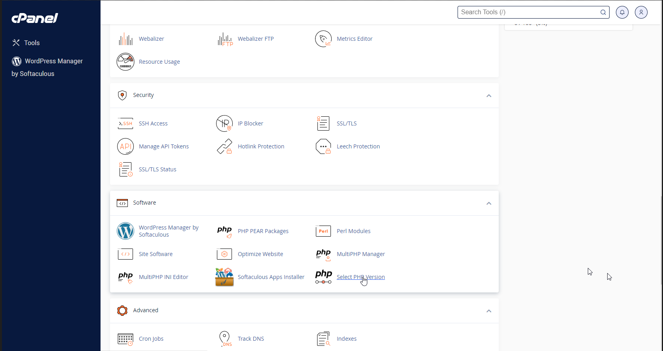663x351 pixels.
Task: Click the Perl Modules link
Action: click(353, 231)
